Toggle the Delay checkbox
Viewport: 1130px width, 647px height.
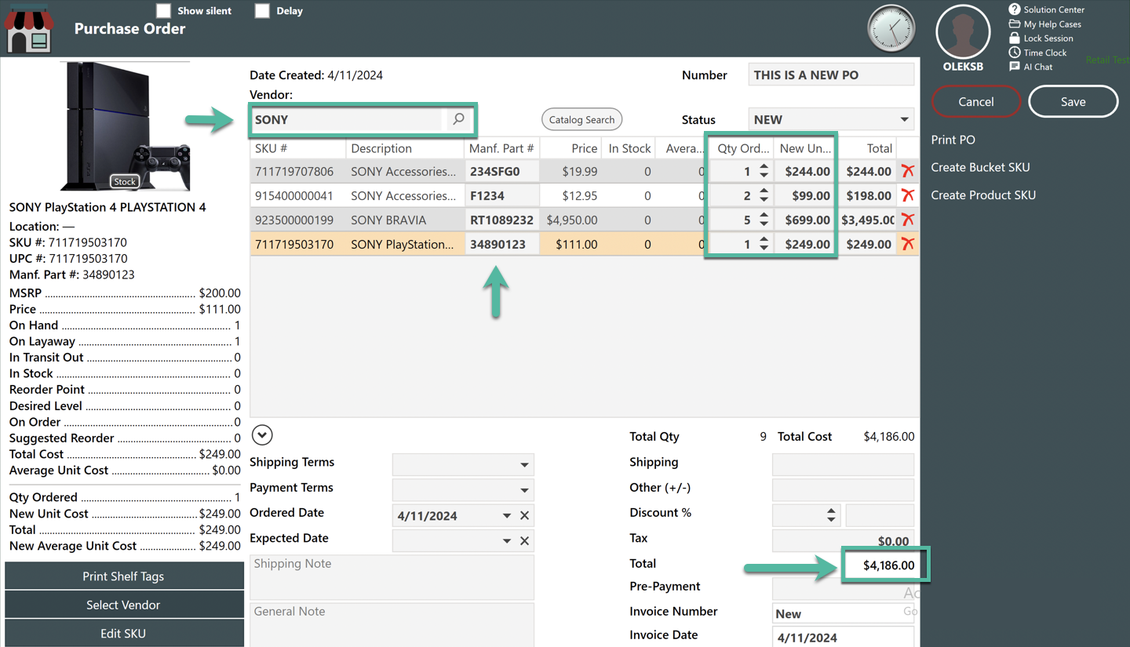coord(262,10)
